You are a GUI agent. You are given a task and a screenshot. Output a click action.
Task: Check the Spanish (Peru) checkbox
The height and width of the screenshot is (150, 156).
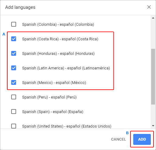[14, 97]
